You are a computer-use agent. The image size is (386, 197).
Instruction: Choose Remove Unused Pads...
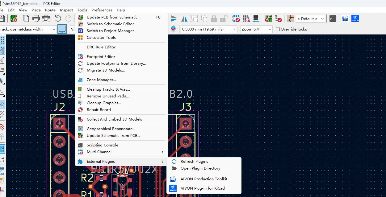click(x=122, y=96)
